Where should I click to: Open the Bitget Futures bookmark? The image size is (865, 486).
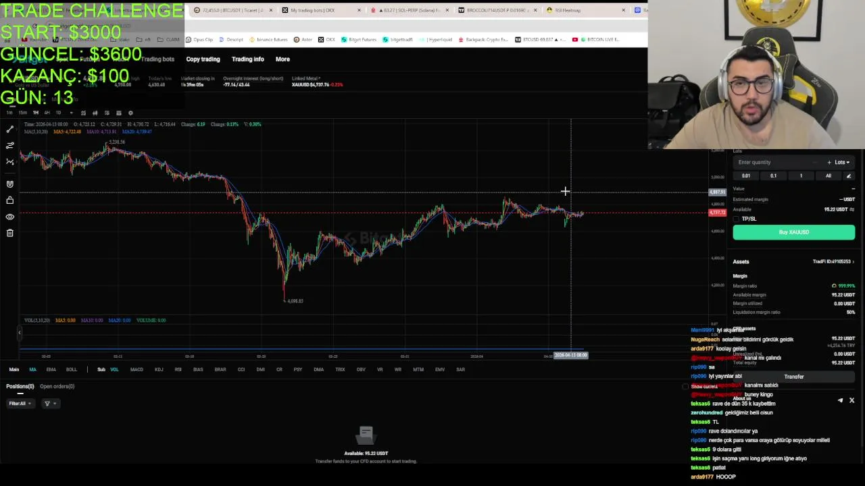359,40
